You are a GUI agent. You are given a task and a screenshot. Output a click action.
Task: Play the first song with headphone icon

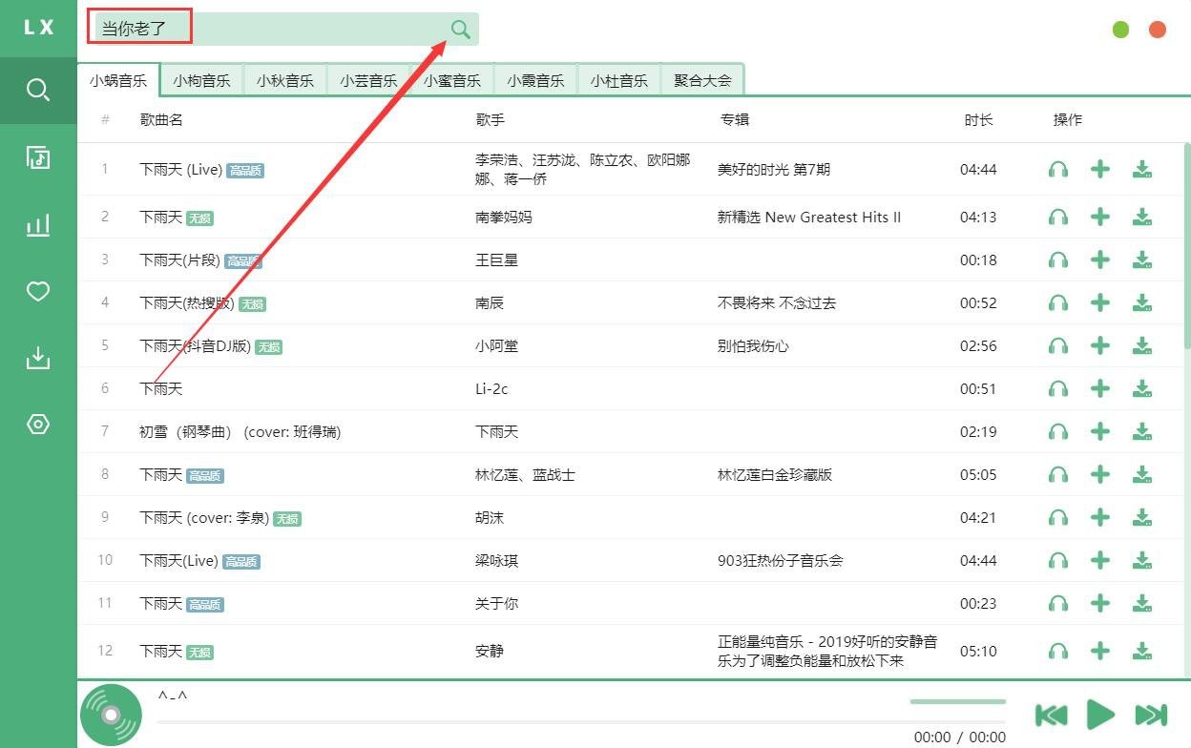click(1057, 170)
